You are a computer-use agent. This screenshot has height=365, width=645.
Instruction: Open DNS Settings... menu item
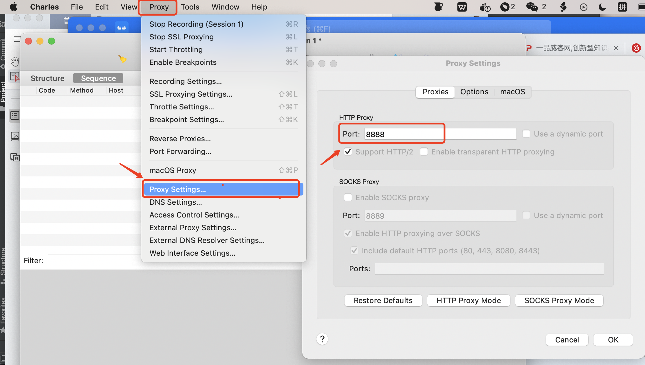pos(223,202)
